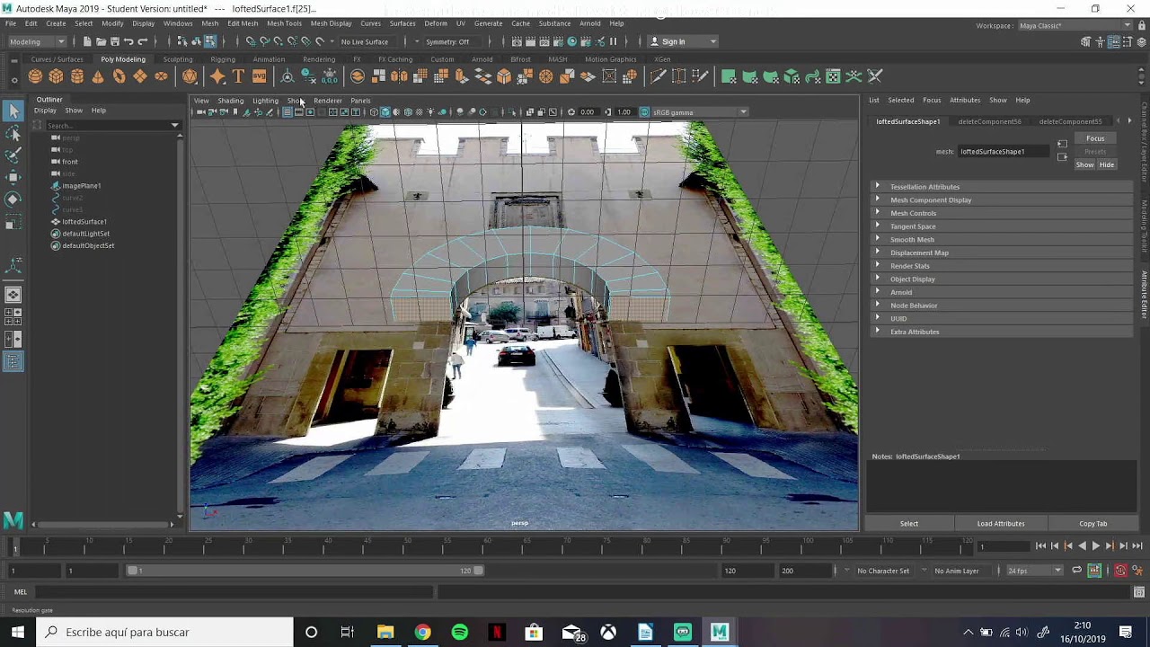Switch to the Rigging shelf tab
1150x647 pixels.
click(223, 59)
